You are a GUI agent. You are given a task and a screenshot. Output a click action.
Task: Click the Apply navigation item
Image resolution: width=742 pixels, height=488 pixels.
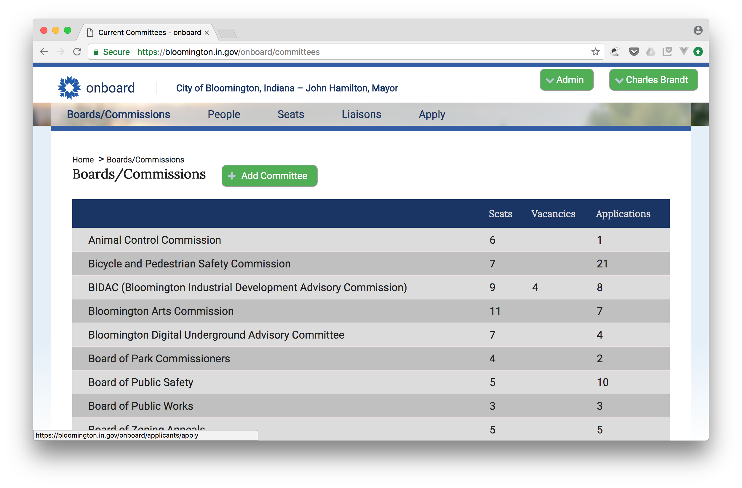[433, 114]
